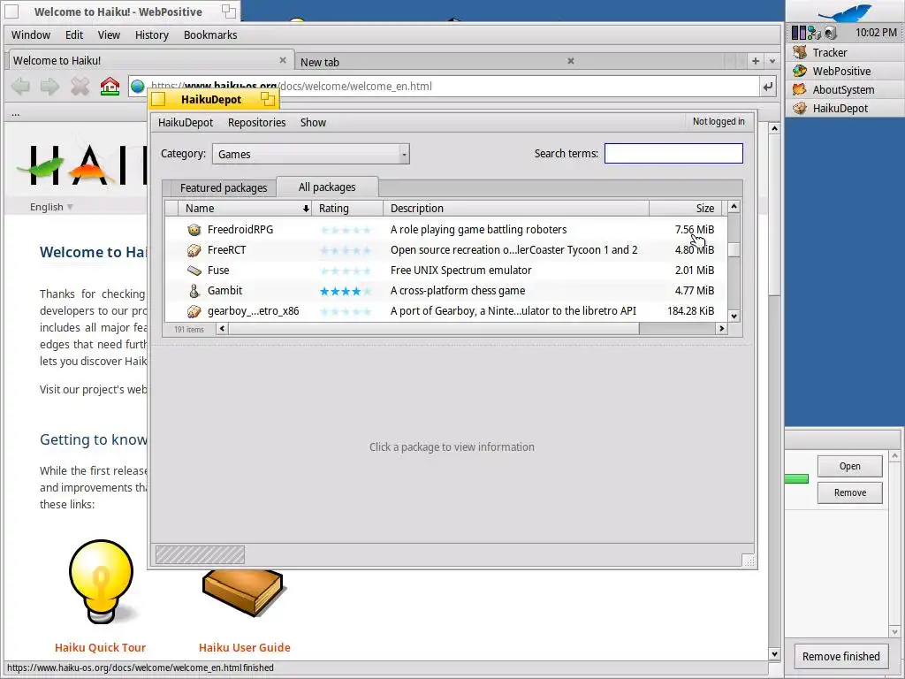Open WebPositive View menu

coord(109,35)
